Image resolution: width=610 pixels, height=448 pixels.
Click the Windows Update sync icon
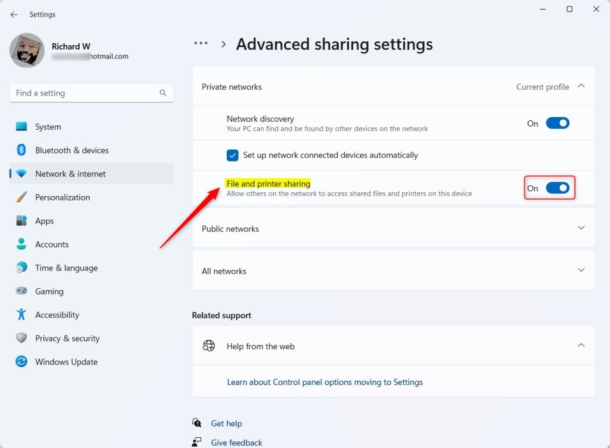click(21, 362)
